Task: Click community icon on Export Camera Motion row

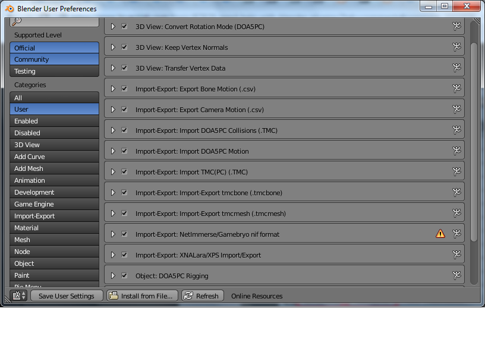Action: point(456,109)
